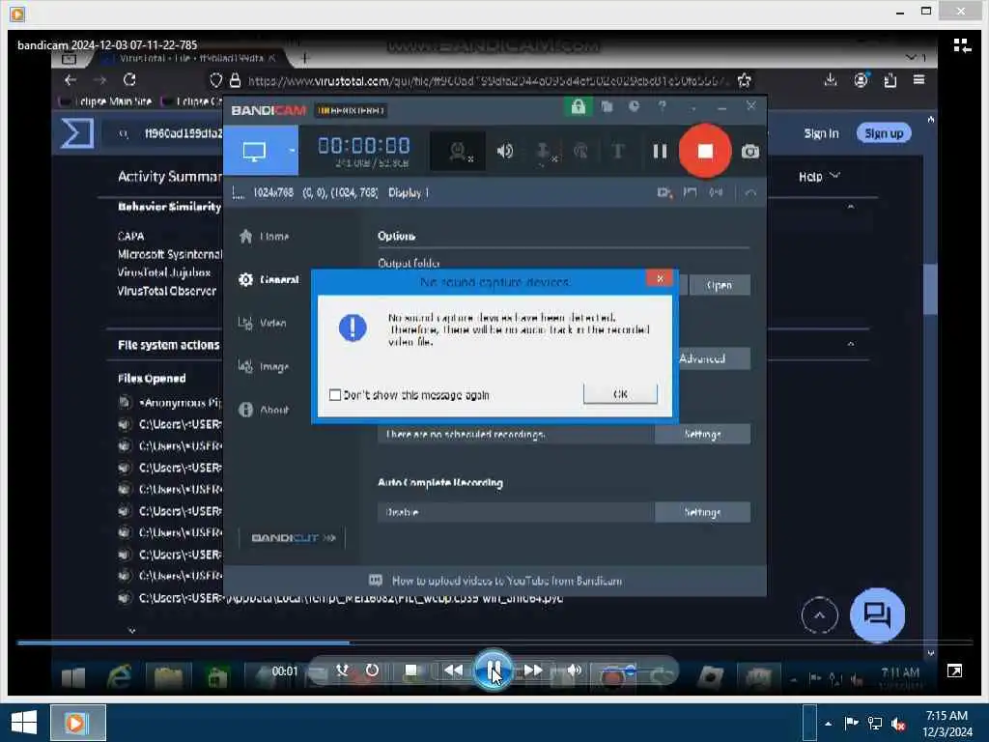Click the Sign up button on VirusTotal

click(884, 133)
